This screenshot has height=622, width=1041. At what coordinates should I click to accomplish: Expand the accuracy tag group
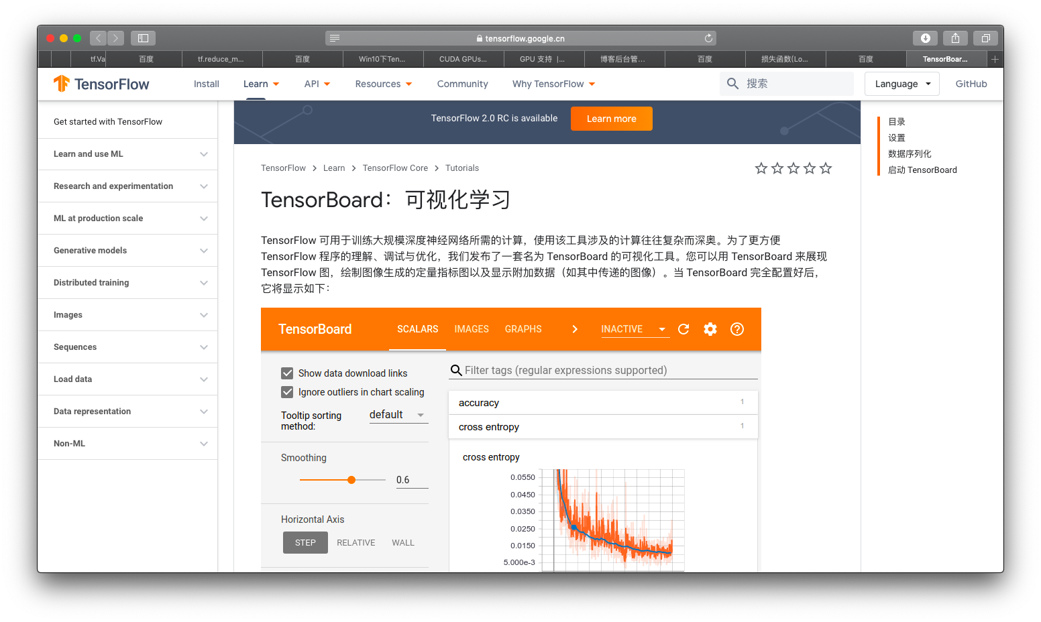[x=603, y=403]
